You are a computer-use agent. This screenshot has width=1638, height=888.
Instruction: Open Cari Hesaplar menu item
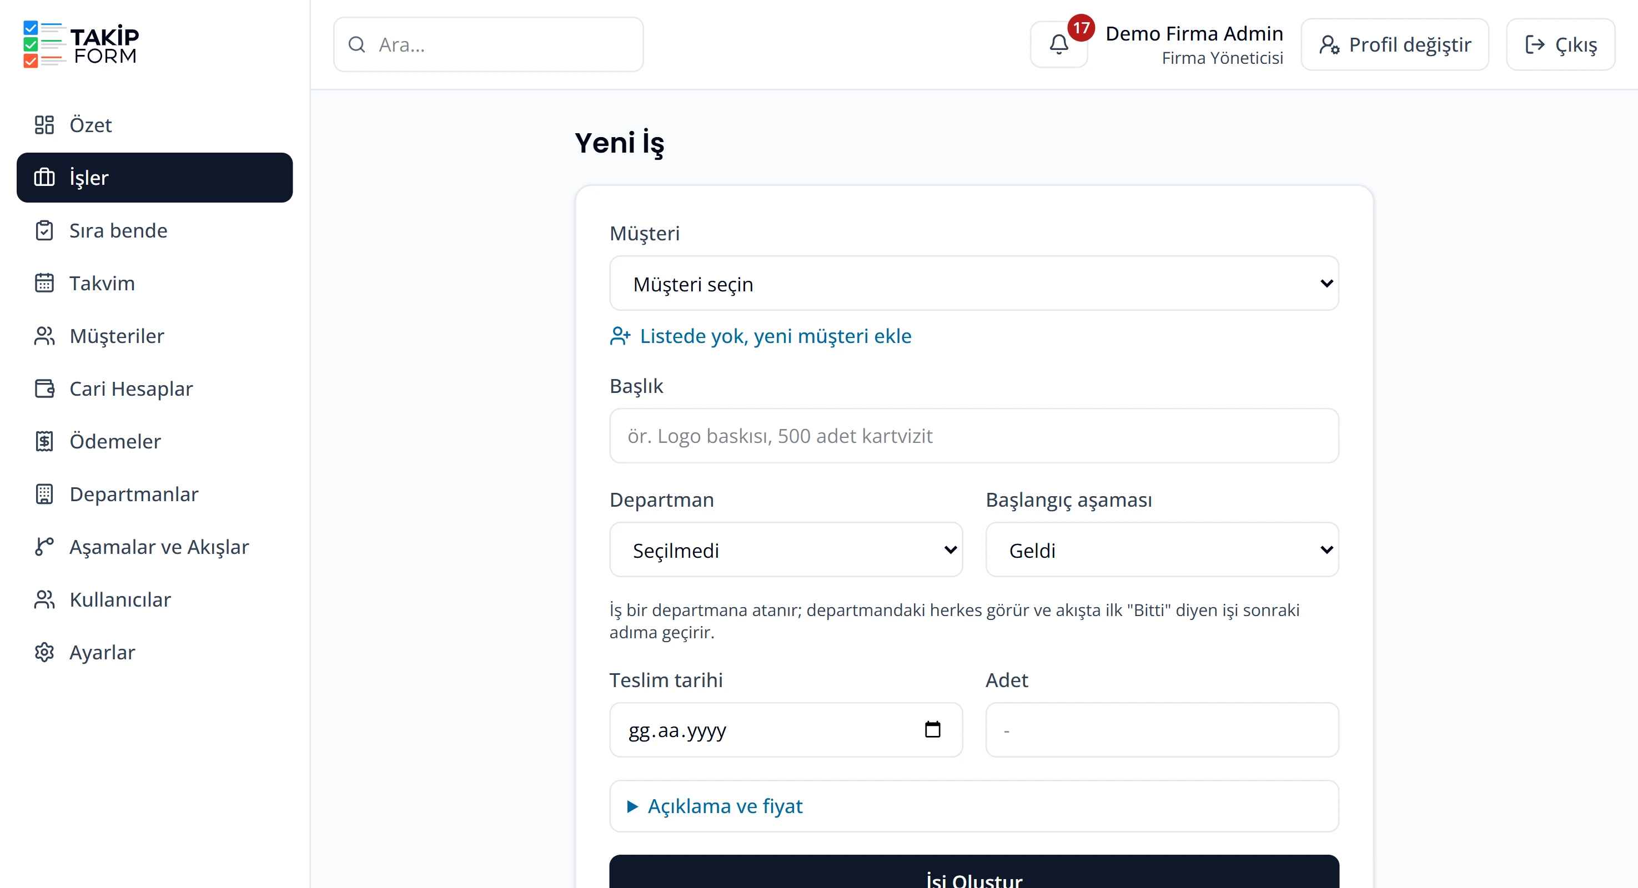tap(154, 389)
